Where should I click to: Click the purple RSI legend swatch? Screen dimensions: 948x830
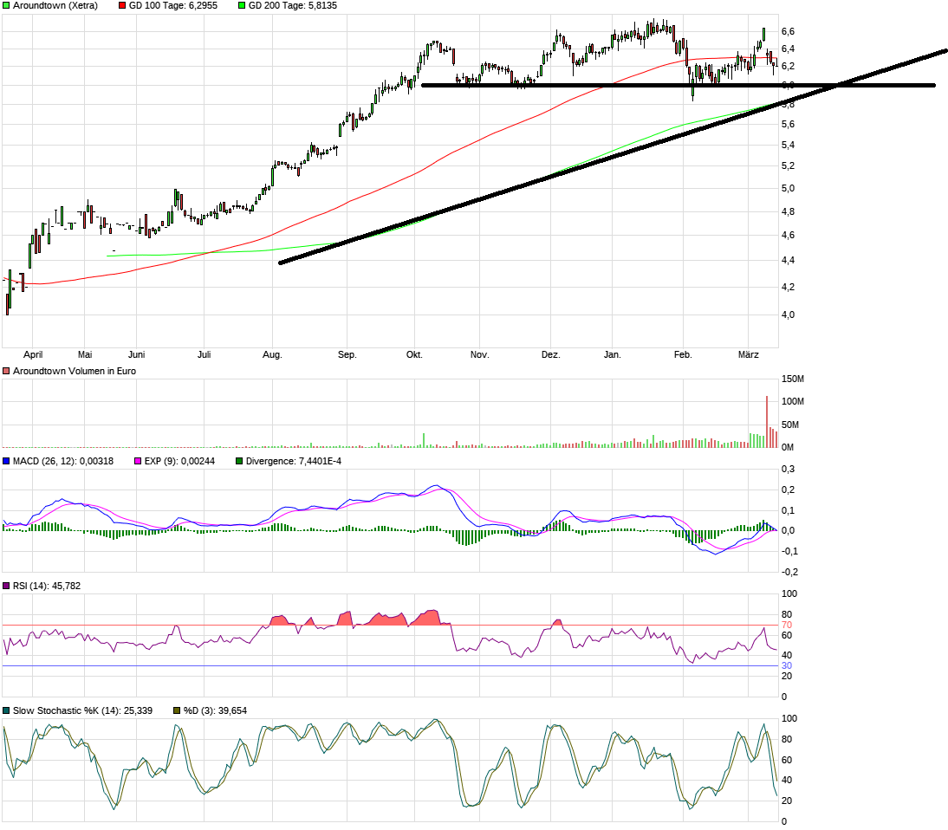[x=6, y=586]
